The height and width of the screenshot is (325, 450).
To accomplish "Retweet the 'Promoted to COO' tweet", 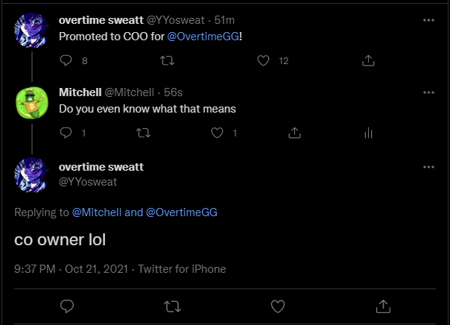I will (142, 61).
